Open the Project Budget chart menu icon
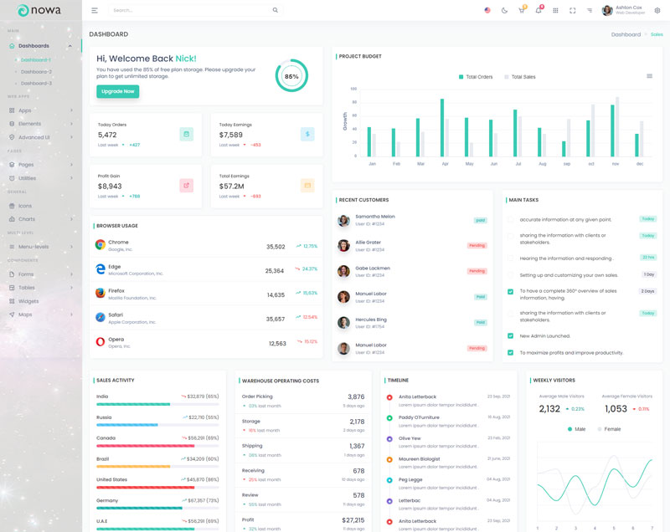Viewport: 670px width, 532px height. pos(649,76)
